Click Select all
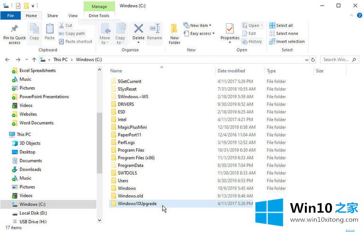 pos(281,26)
